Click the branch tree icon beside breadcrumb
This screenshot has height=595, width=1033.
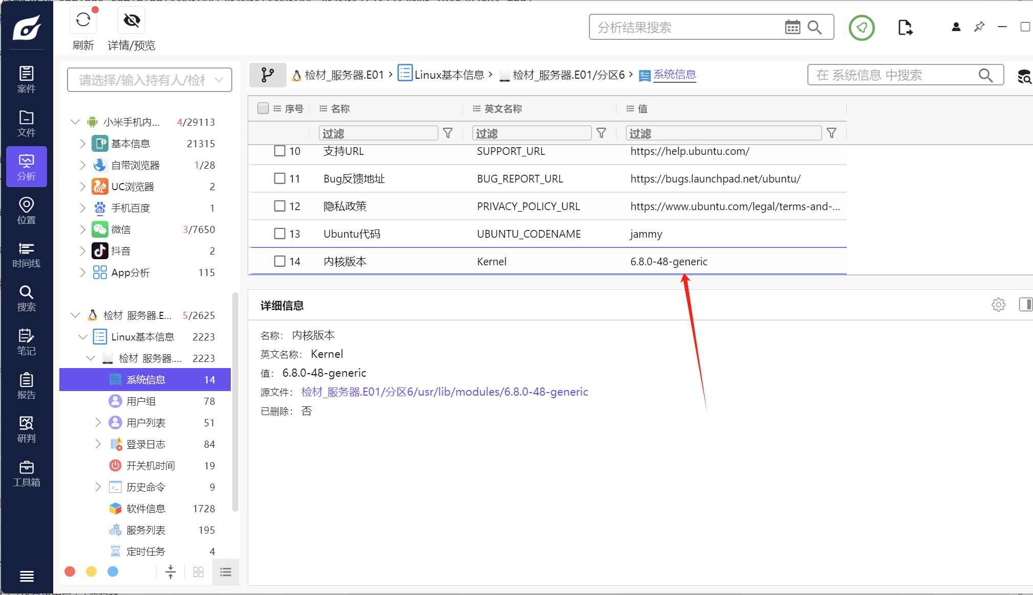tap(268, 75)
